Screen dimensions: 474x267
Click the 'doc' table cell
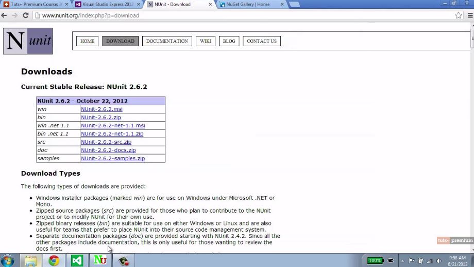58,150
